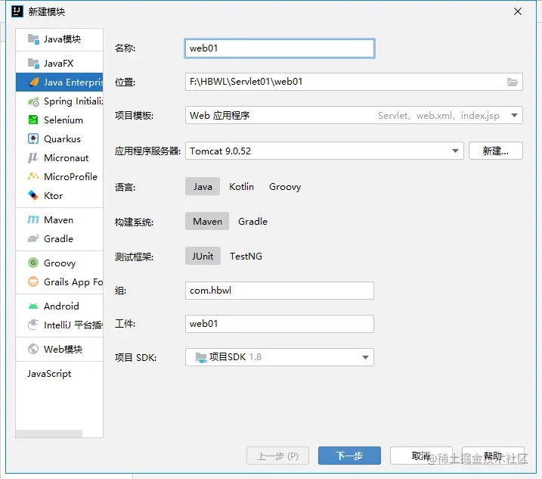This screenshot has height=479, width=542.
Task: Click the 帮助 button
Action: pyautogui.click(x=493, y=456)
